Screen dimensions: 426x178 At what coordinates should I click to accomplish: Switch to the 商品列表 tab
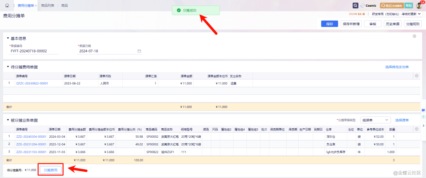tap(48, 6)
